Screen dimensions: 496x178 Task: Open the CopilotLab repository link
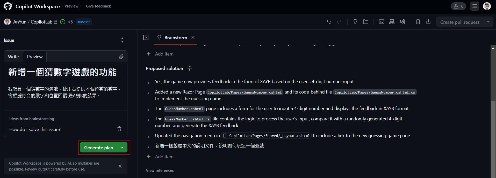[41, 22]
